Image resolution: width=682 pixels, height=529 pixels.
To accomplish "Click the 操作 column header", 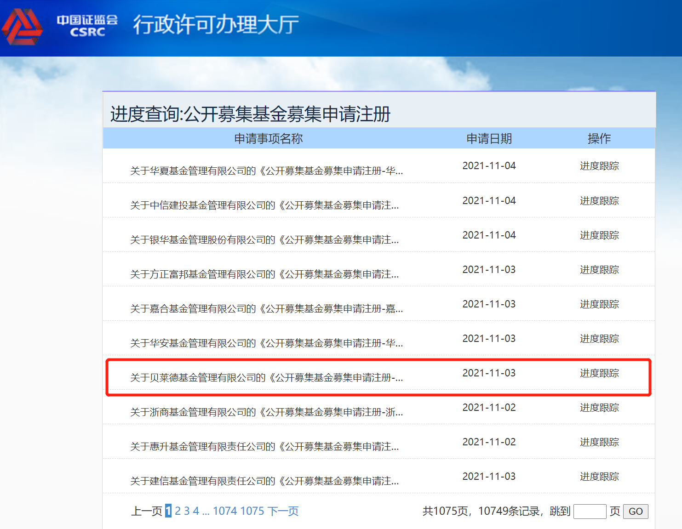I will coord(599,138).
